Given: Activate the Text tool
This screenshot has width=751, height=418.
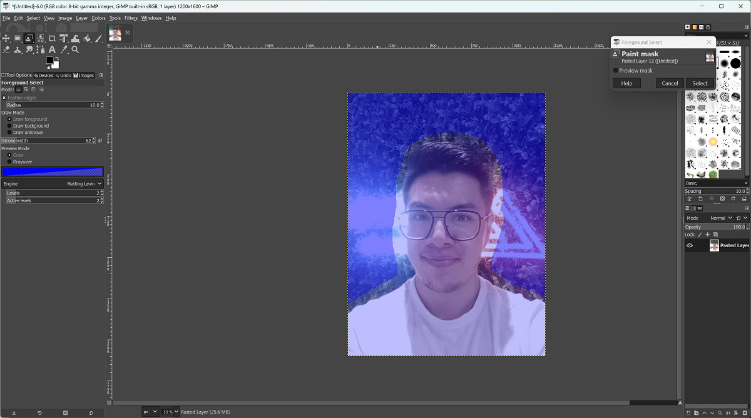Looking at the screenshot, I should 52,49.
